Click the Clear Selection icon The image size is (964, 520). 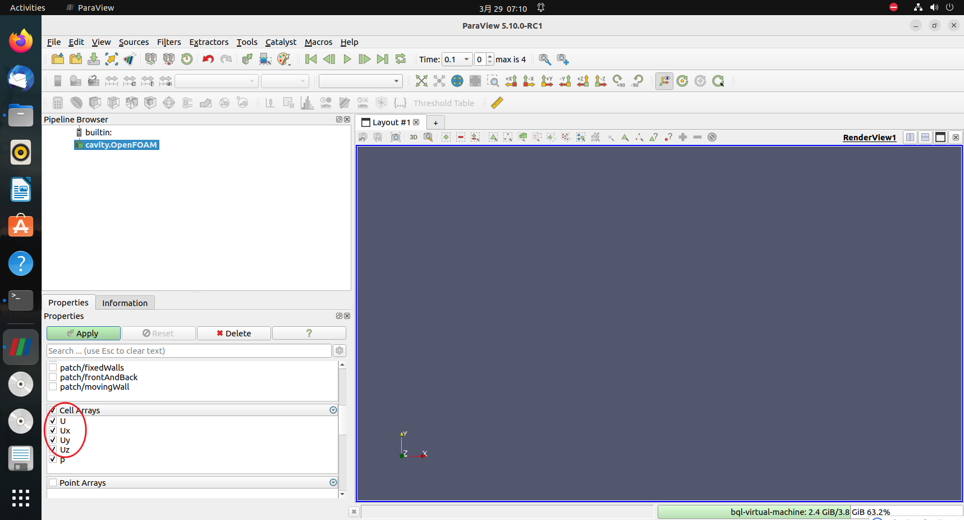click(712, 137)
